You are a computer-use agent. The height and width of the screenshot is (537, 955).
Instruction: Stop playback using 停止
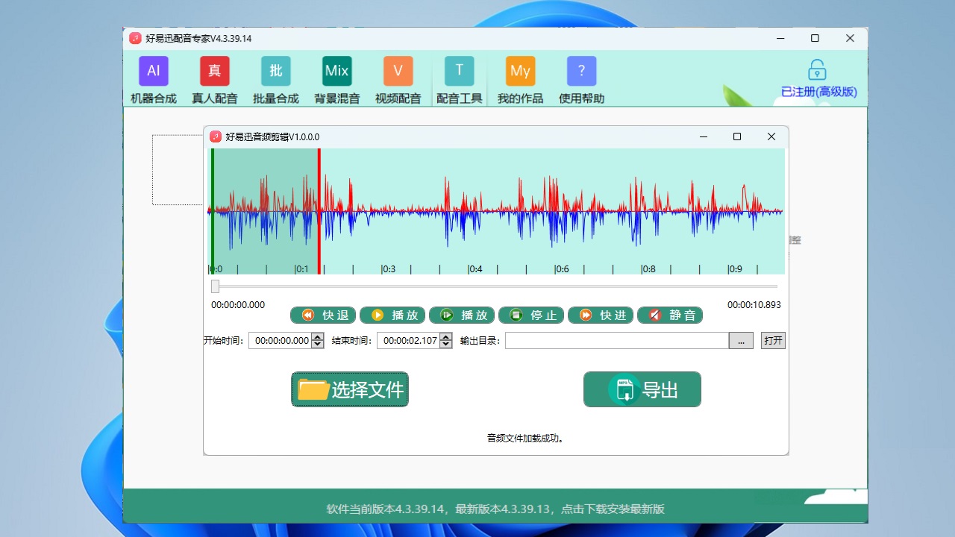click(x=530, y=315)
